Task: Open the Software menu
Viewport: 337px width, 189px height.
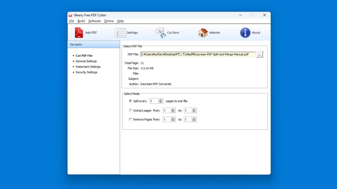Action: coord(95,21)
